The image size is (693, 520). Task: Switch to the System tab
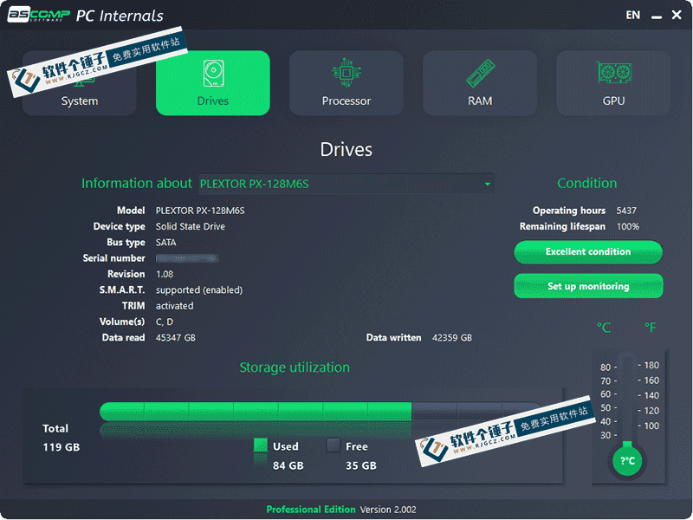tap(80, 101)
